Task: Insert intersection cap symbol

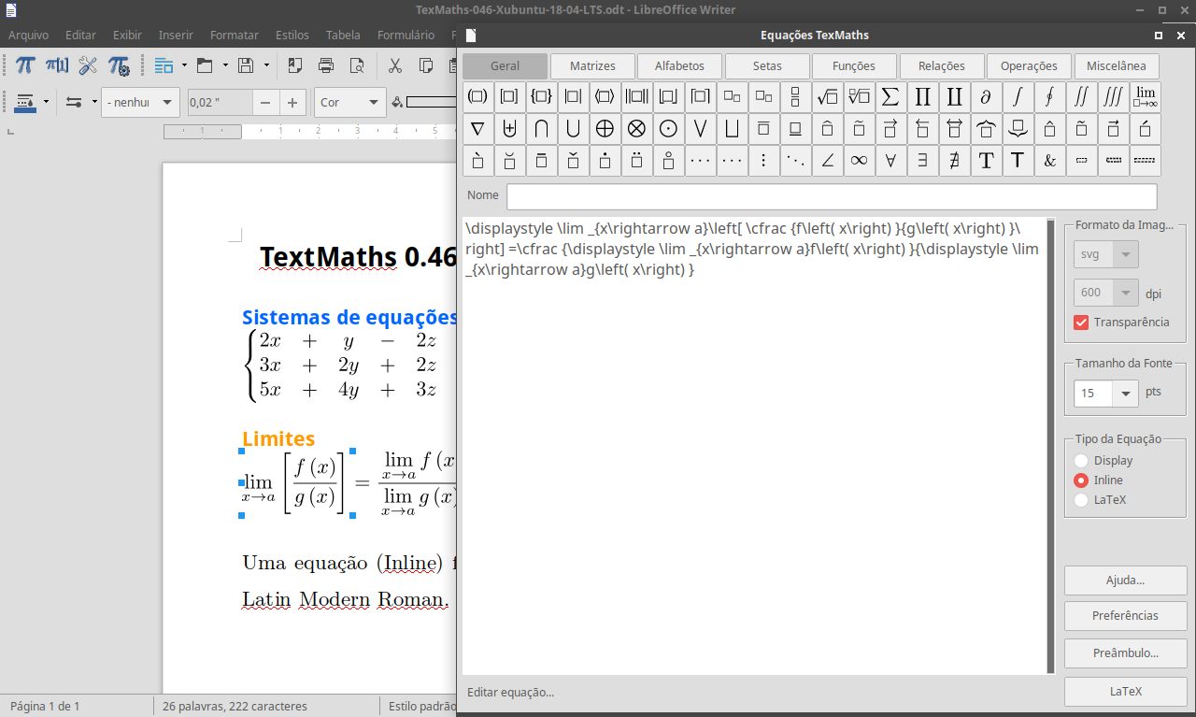Action: click(x=541, y=128)
